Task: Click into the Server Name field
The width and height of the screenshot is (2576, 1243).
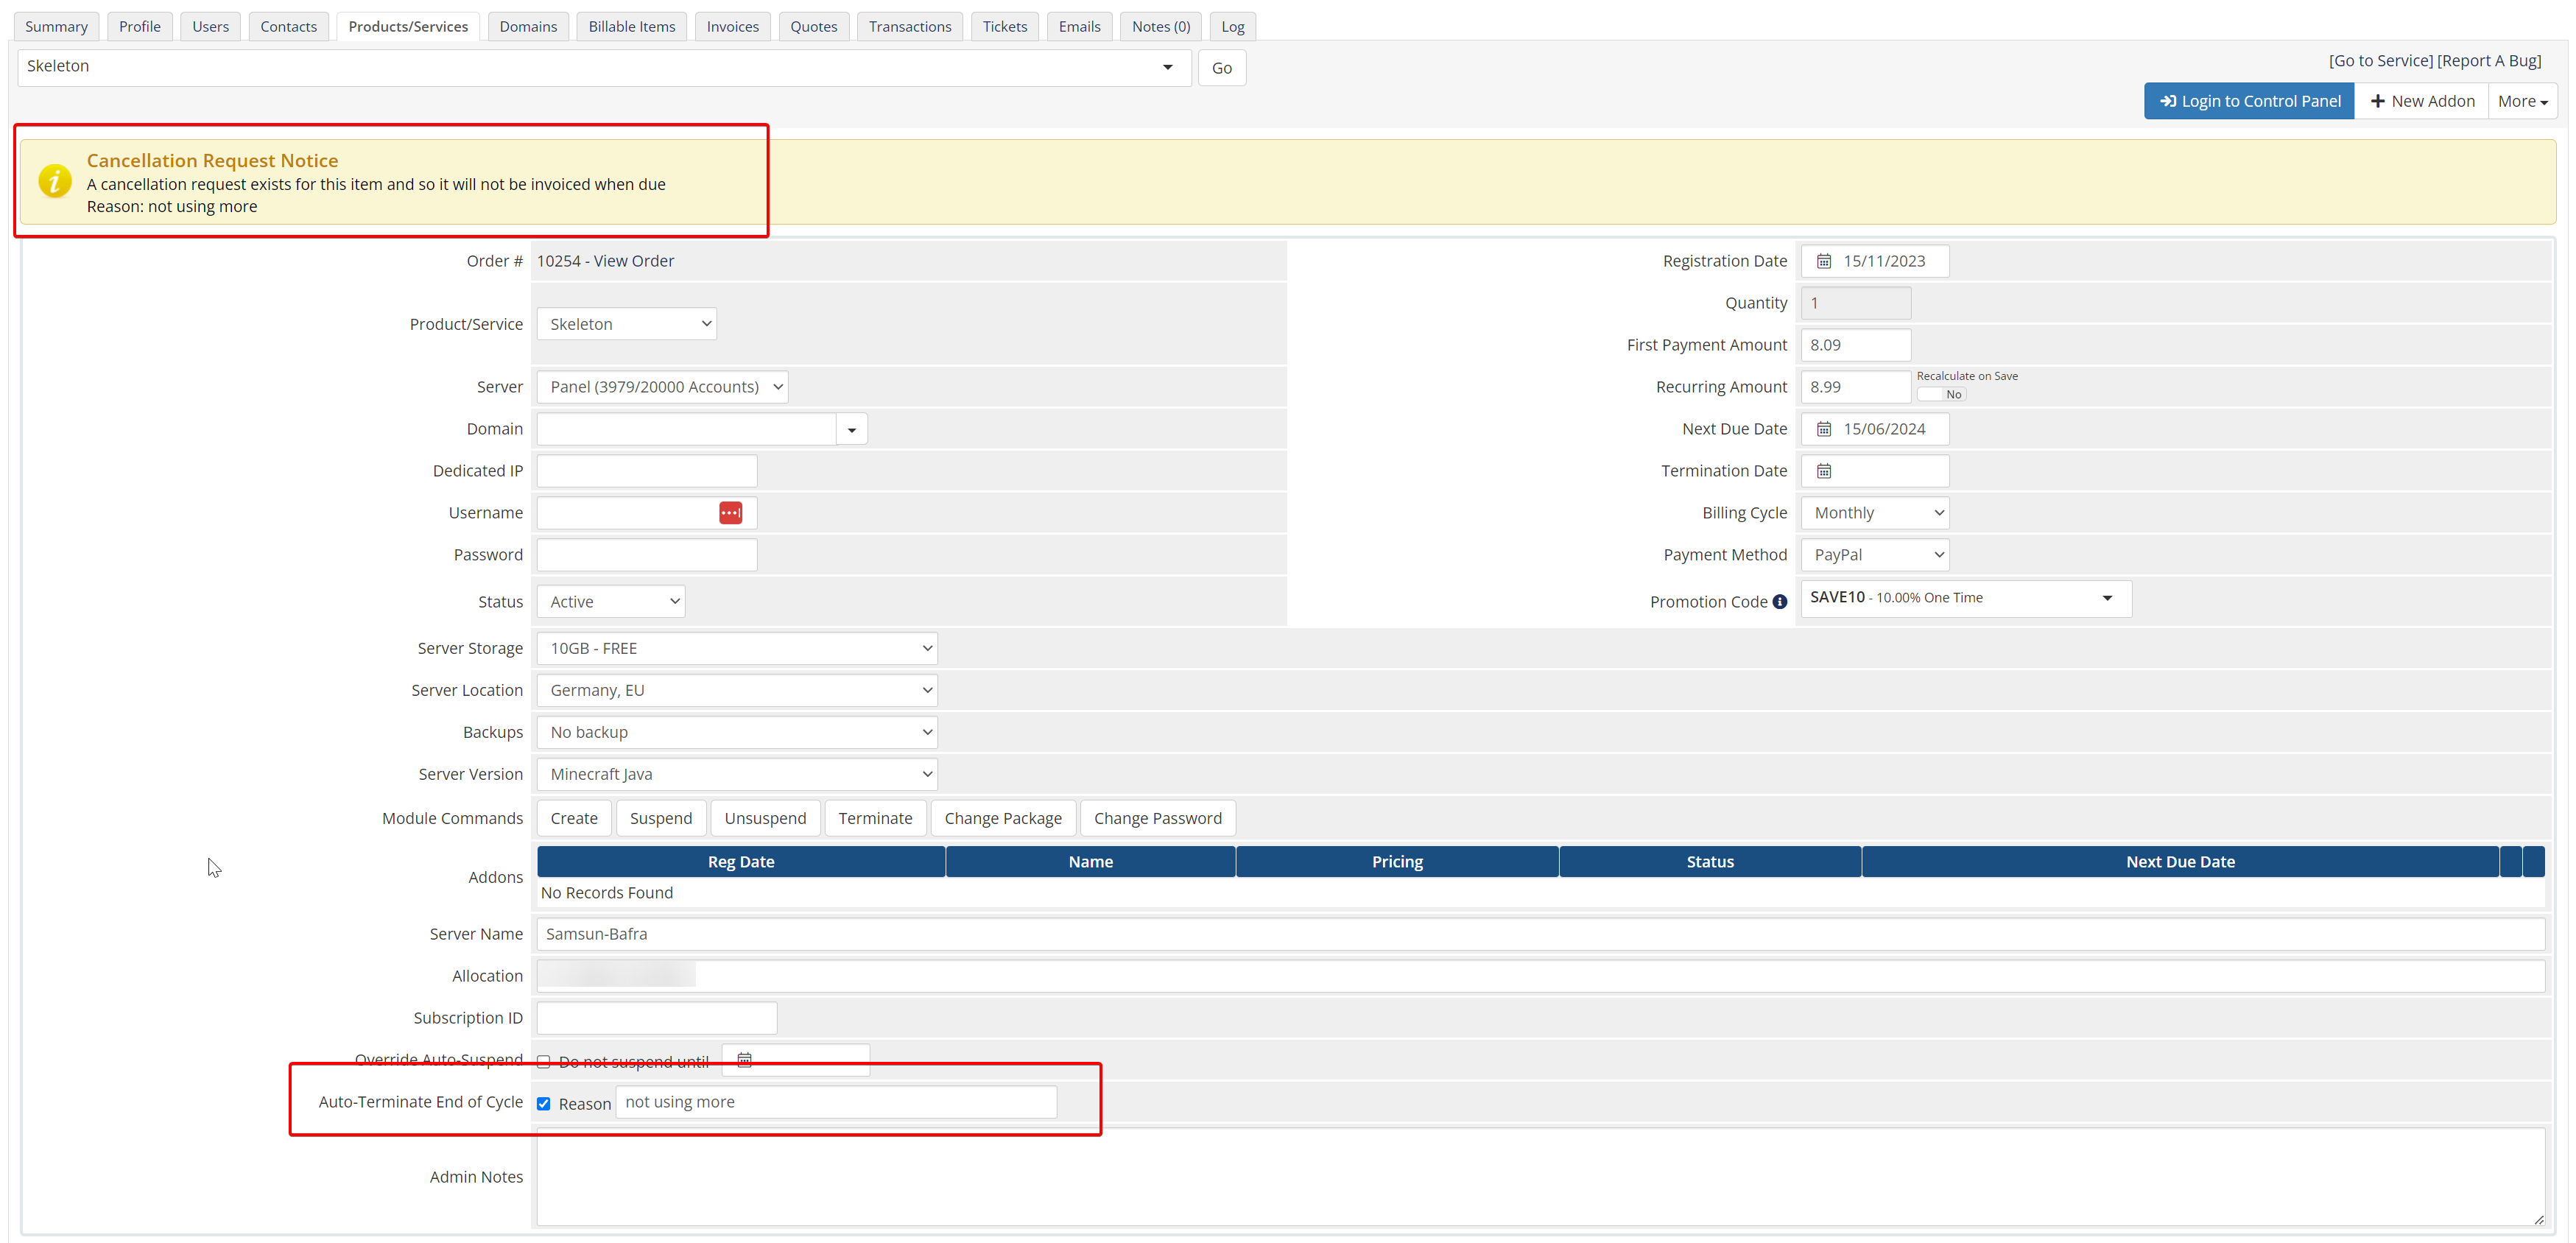Action: tap(1540, 934)
